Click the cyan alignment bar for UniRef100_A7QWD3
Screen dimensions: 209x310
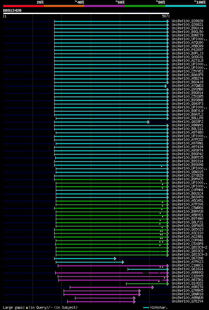pyautogui.click(x=110, y=86)
